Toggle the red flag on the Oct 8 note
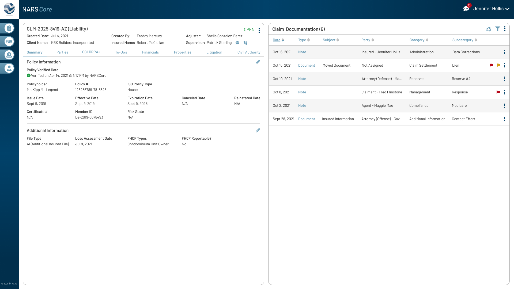The height and width of the screenshot is (289, 514). (x=498, y=92)
